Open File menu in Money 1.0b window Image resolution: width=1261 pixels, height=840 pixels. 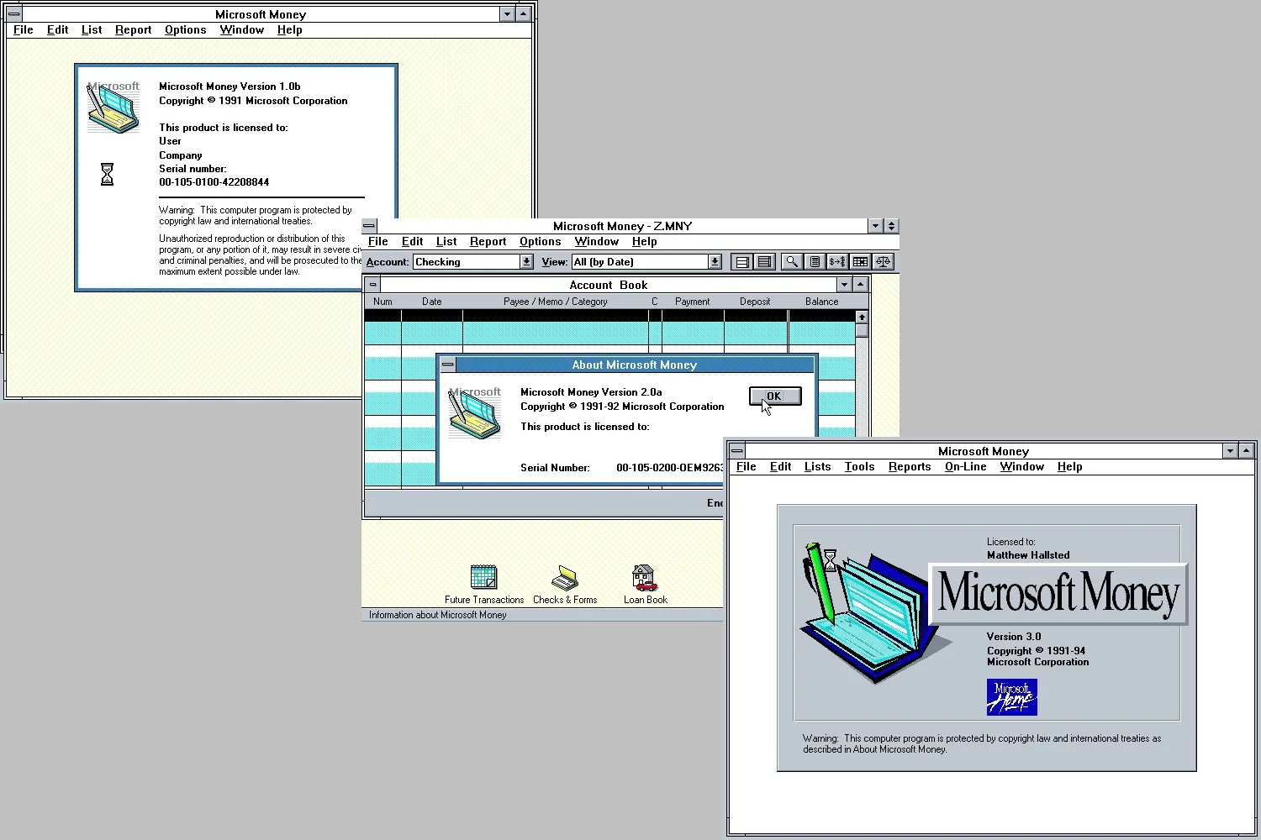(24, 29)
